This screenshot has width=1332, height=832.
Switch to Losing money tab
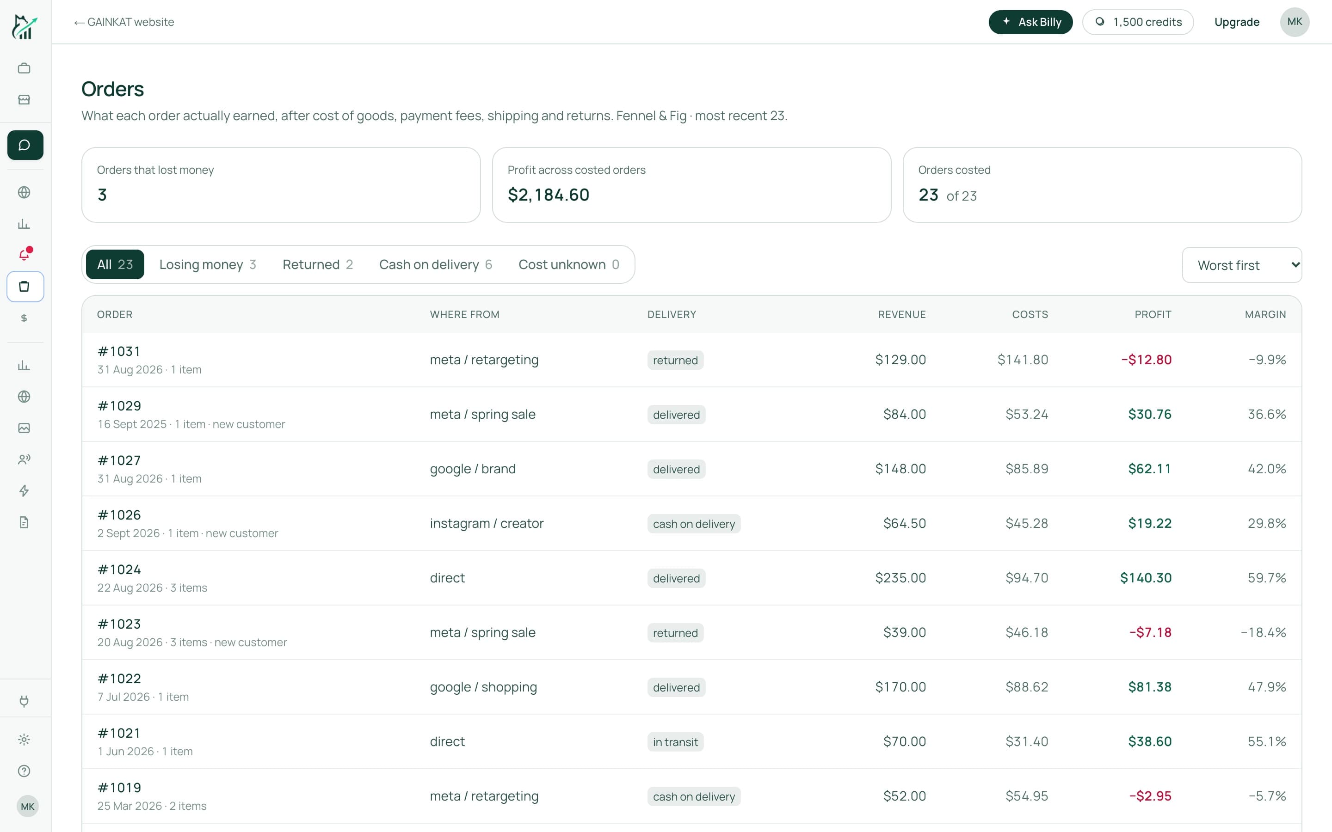(x=208, y=265)
